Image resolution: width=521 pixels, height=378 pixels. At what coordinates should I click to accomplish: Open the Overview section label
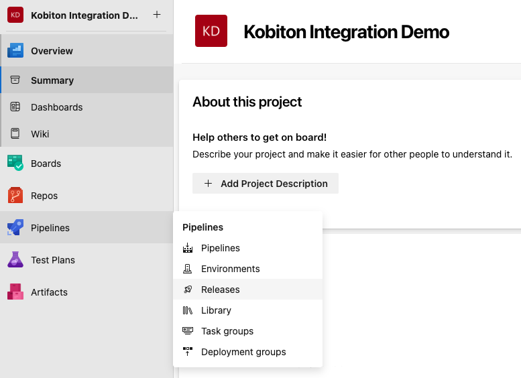(52, 51)
